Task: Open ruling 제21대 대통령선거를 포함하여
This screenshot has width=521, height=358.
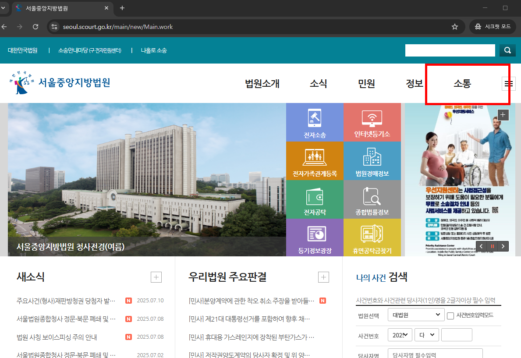Action: (249, 319)
